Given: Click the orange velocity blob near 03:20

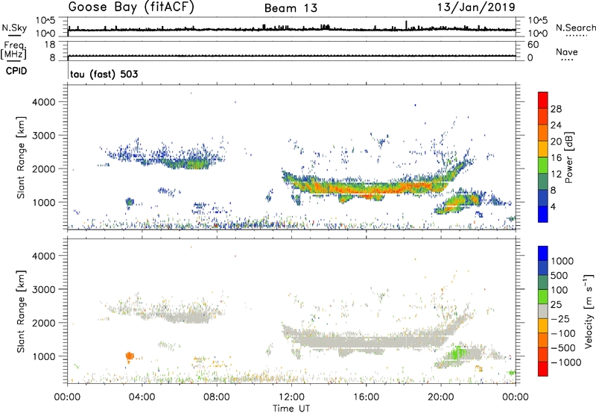Looking at the screenshot, I should 130,356.
